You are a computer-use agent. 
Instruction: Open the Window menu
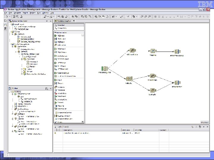coord(45,13)
